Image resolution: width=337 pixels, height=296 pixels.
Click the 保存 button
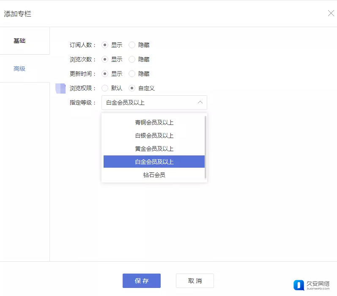[141, 281]
